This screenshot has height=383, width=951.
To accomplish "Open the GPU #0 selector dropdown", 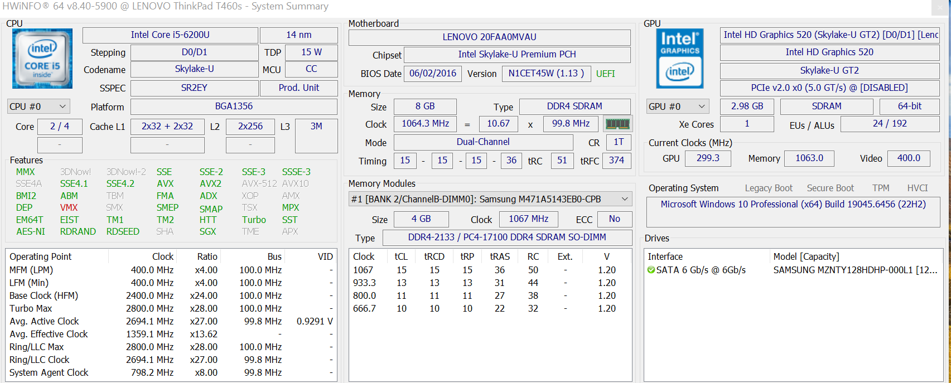I will [x=677, y=106].
